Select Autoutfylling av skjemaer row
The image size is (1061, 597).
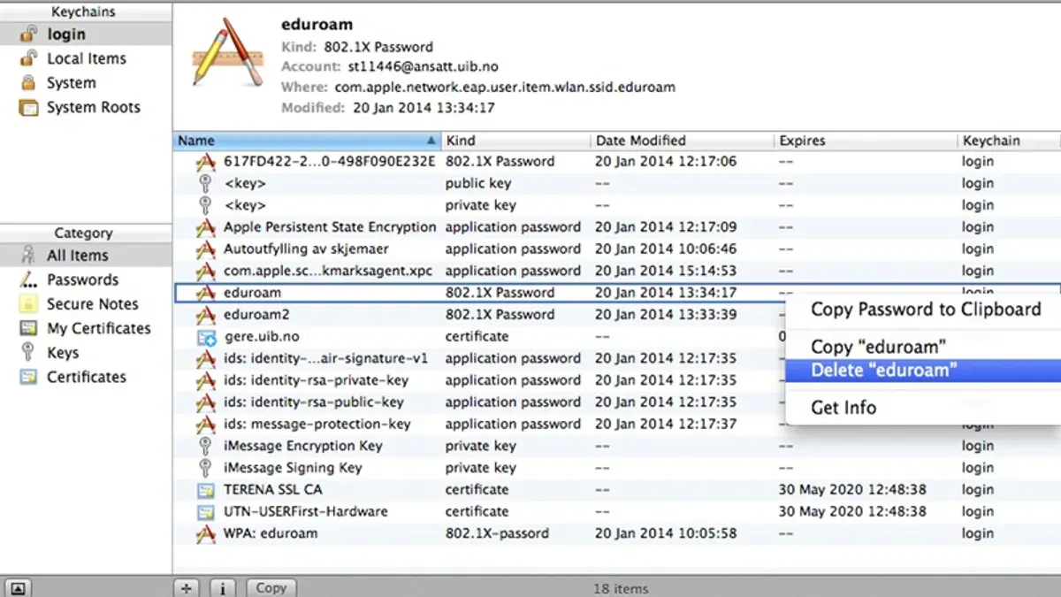click(616, 249)
